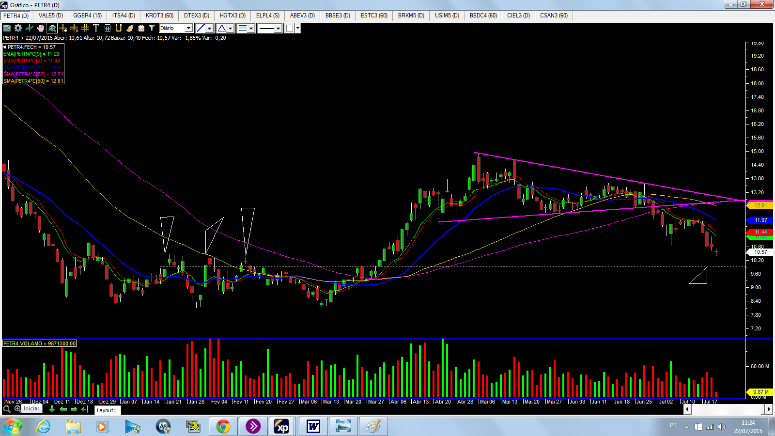
Task: Activate the zoom magnifier chart tool
Action: pos(52,28)
